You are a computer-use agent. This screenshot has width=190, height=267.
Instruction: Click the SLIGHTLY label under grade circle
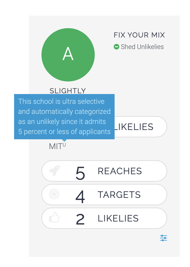click(68, 91)
